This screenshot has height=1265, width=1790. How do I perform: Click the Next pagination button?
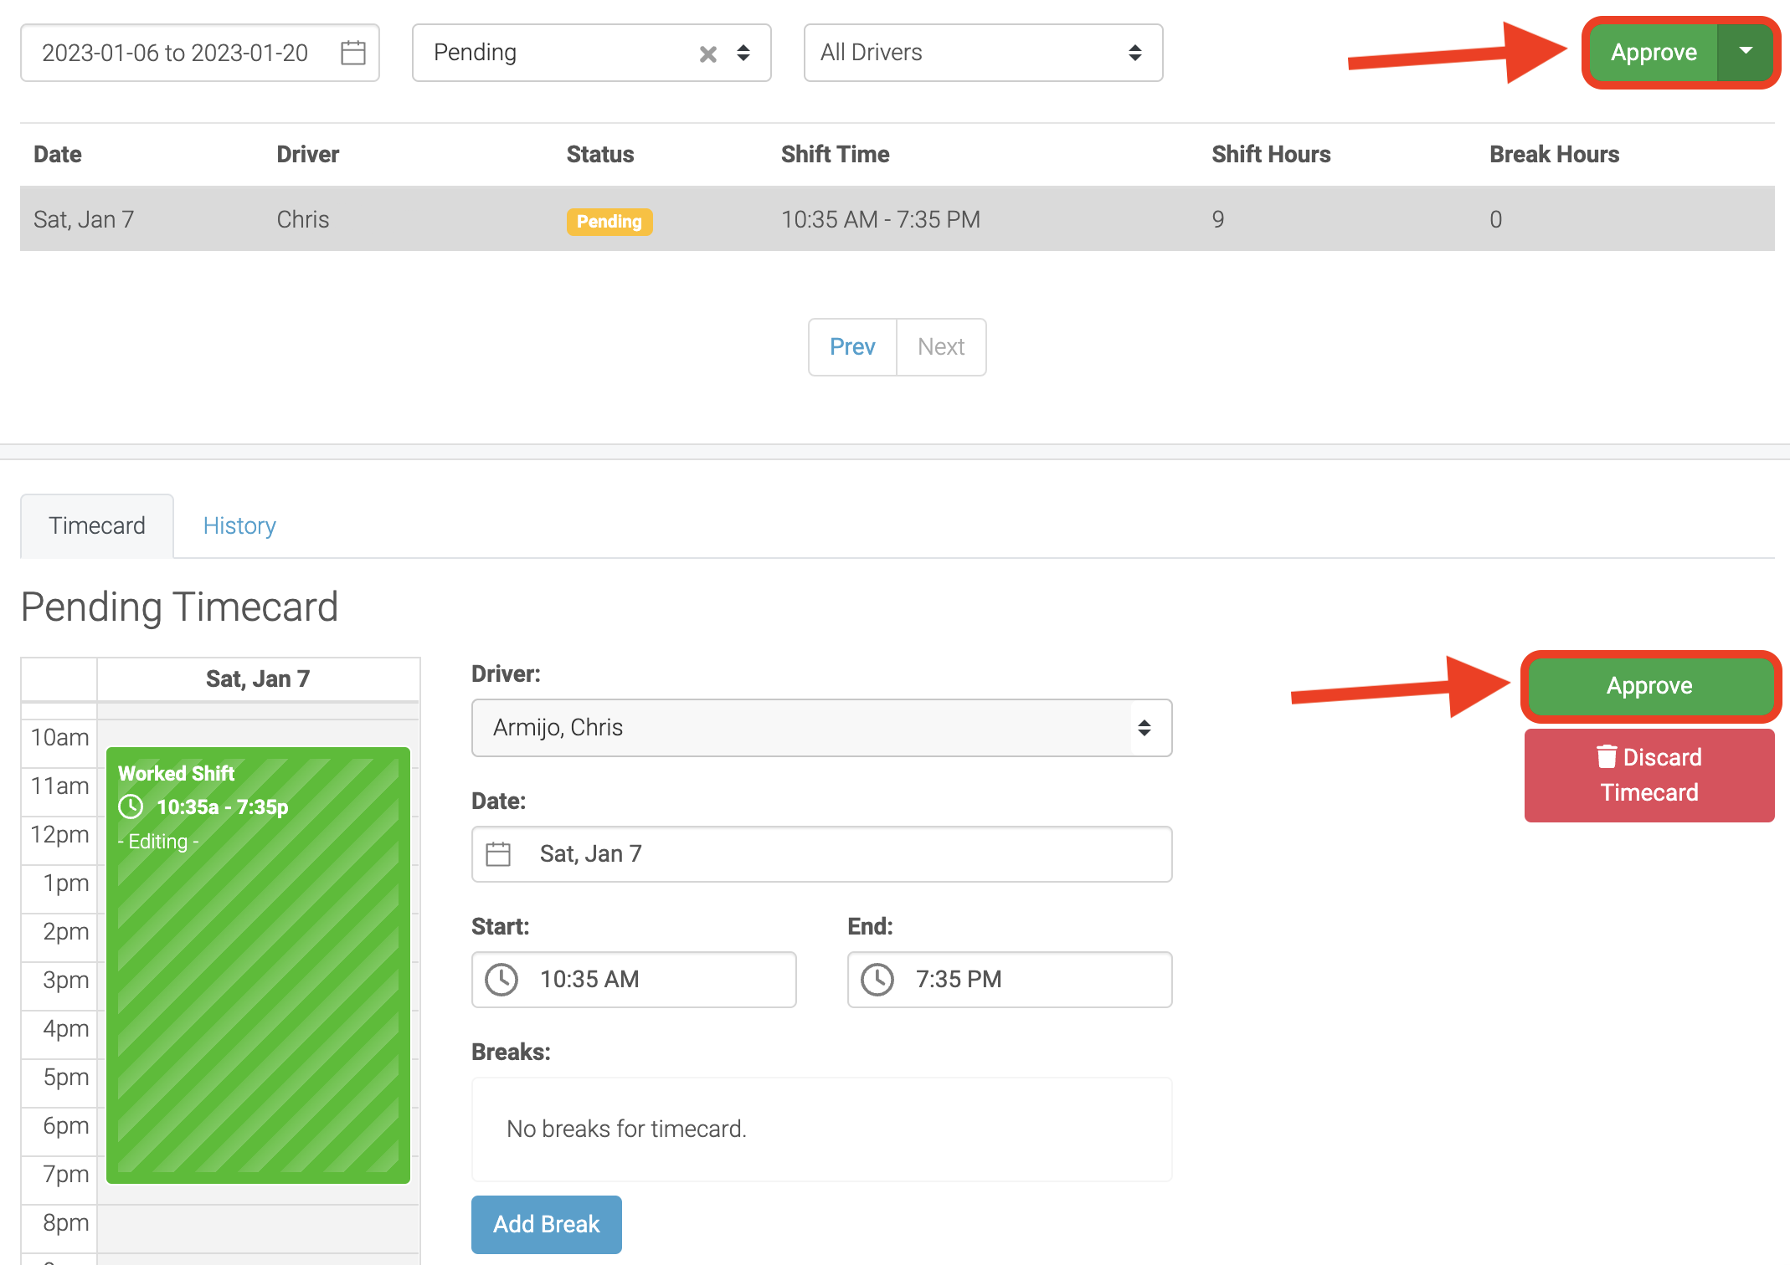pos(941,346)
